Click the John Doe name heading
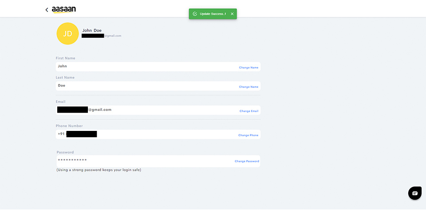Screen dimensions: 426x213 pyautogui.click(x=92, y=30)
